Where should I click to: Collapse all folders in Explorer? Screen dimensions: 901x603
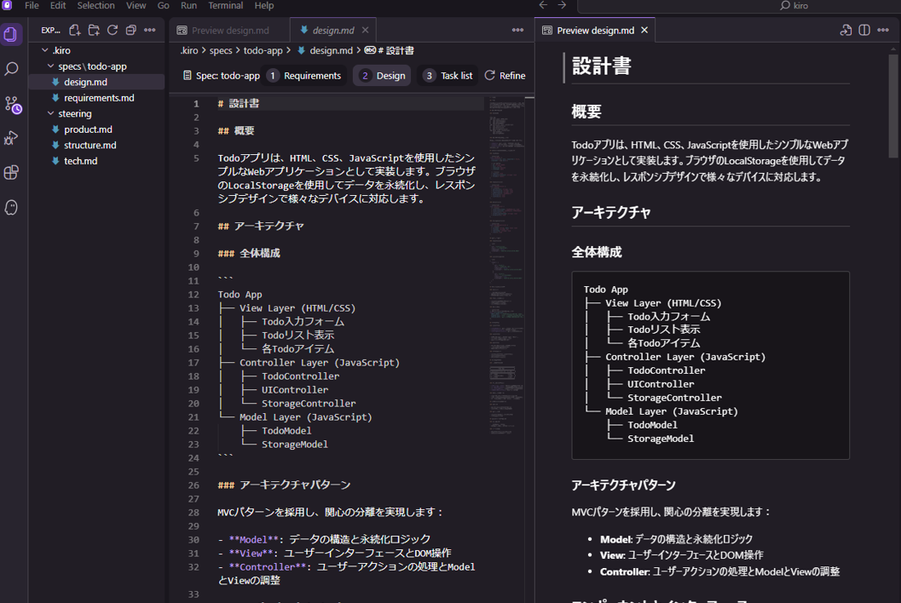pos(131,30)
